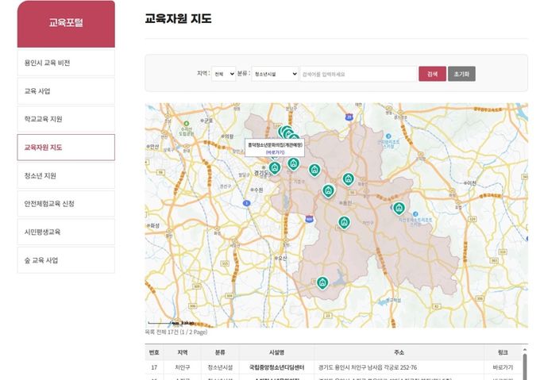The width and height of the screenshot is (540, 380).
Task: Click the top-most clustered green marker on map
Action: tap(283, 131)
